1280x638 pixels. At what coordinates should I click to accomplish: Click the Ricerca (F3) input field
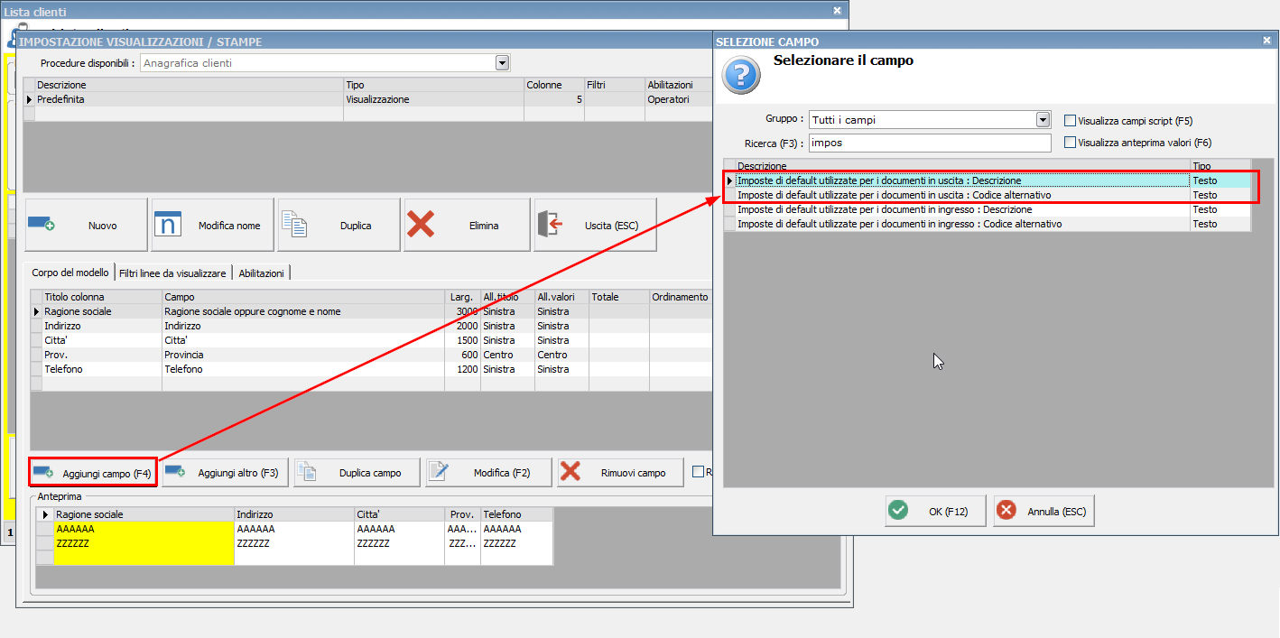(x=930, y=143)
